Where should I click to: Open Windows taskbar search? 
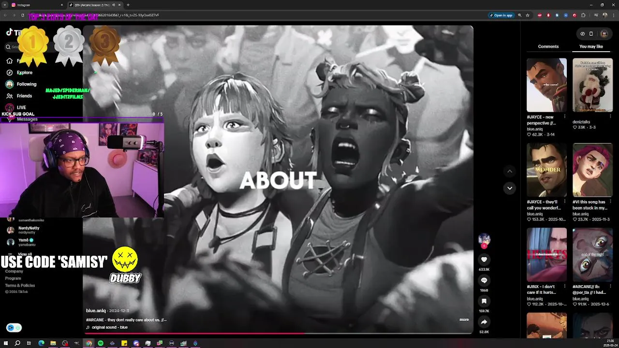point(17,343)
